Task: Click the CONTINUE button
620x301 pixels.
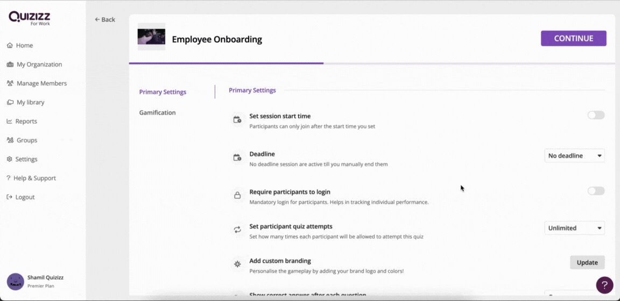Action: [x=574, y=38]
